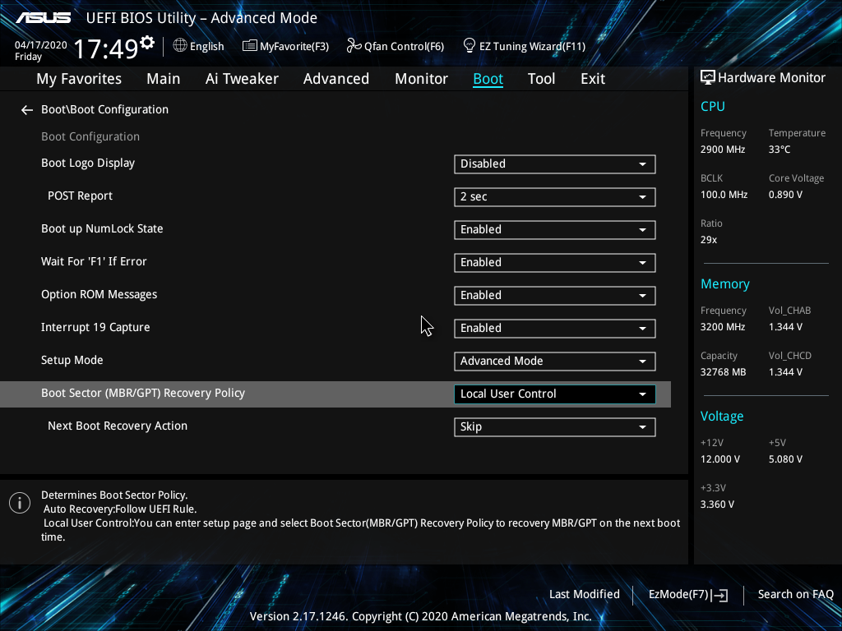The width and height of the screenshot is (842, 631).
Task: Select the Next Boot Recovery Action label
Action: [118, 426]
